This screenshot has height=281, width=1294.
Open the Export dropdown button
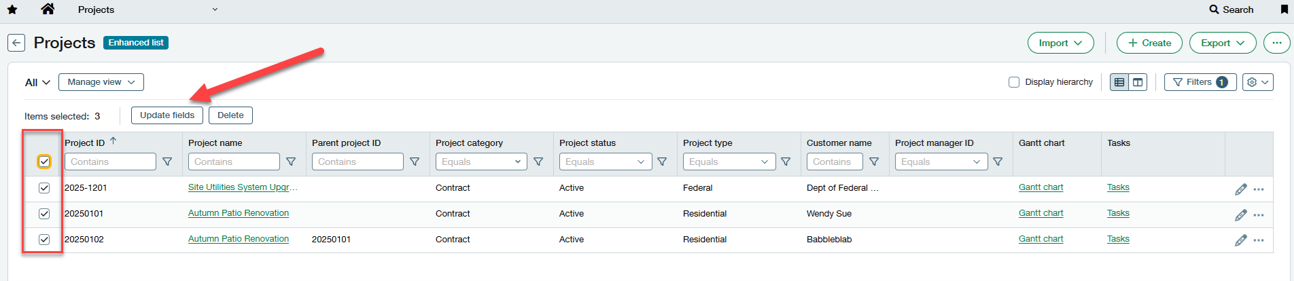1223,43
